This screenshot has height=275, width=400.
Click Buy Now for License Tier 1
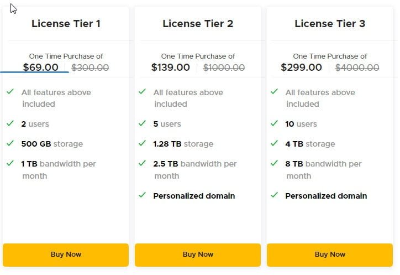66,255
